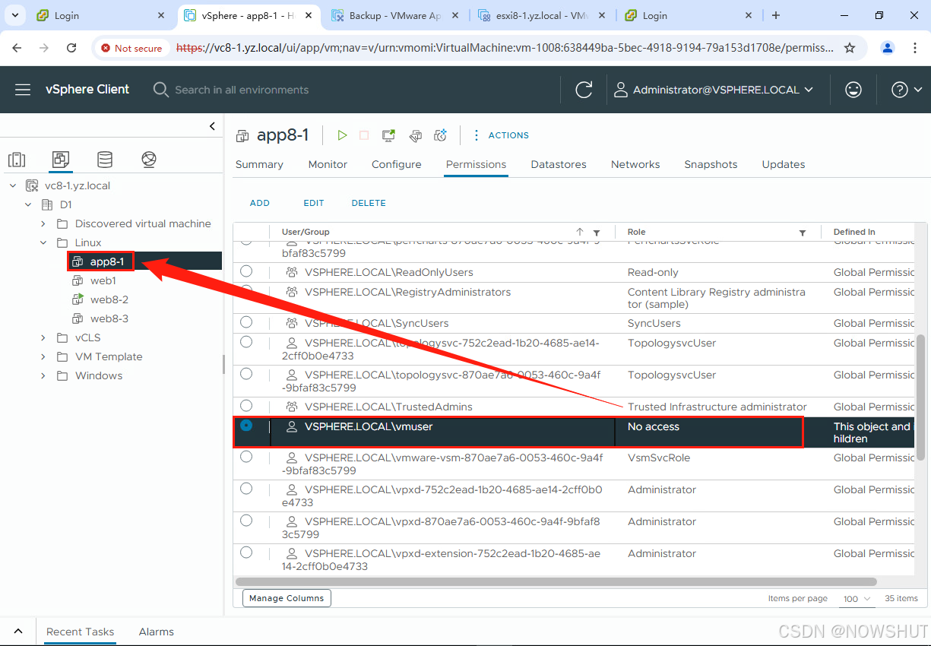Switch to Hosts and Clusters inventory view

(17, 160)
